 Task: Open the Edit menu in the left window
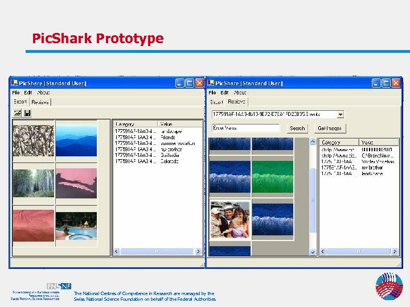[28, 93]
